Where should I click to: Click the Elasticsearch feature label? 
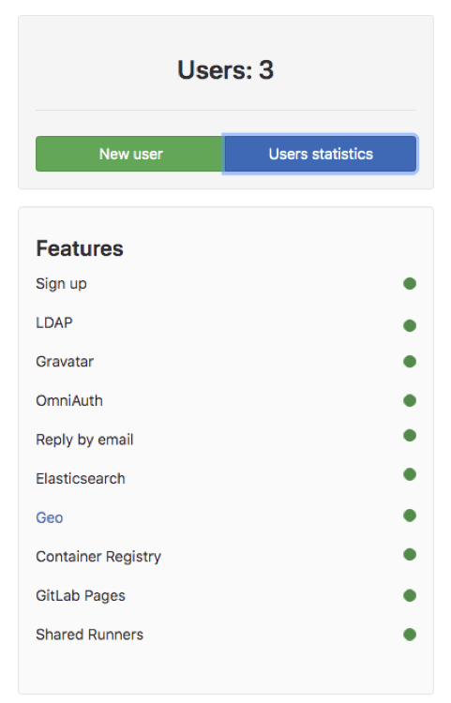click(81, 478)
